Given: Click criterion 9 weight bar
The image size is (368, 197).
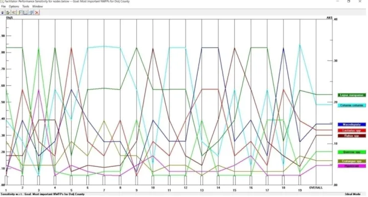Looking at the screenshot, I should point(136,180).
